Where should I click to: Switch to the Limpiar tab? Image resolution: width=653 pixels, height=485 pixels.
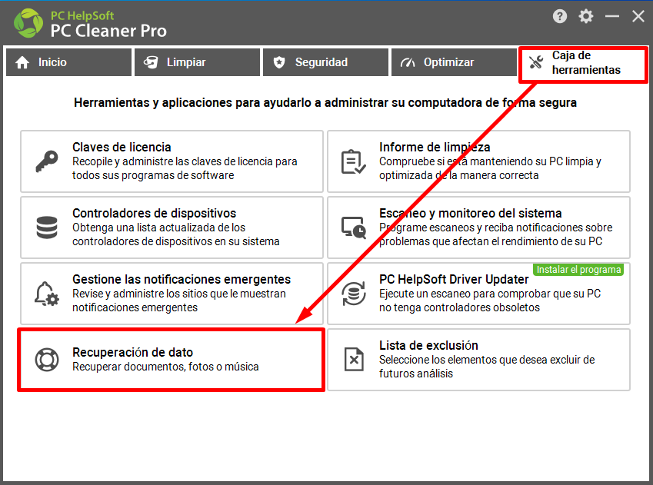[x=197, y=62]
